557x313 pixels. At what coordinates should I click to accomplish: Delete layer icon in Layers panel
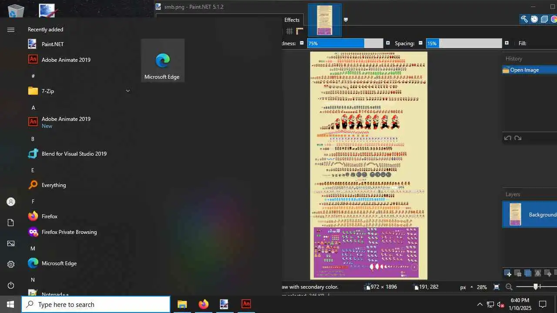(x=518, y=273)
